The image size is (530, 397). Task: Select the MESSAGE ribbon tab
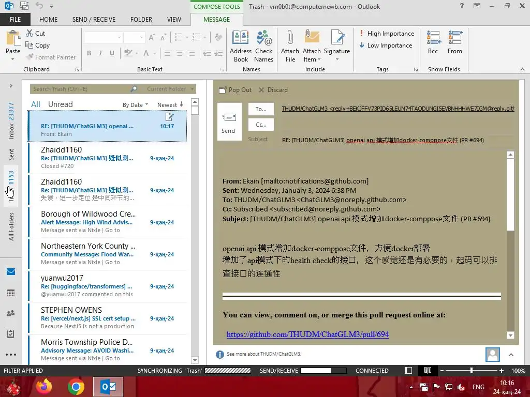pos(217,19)
